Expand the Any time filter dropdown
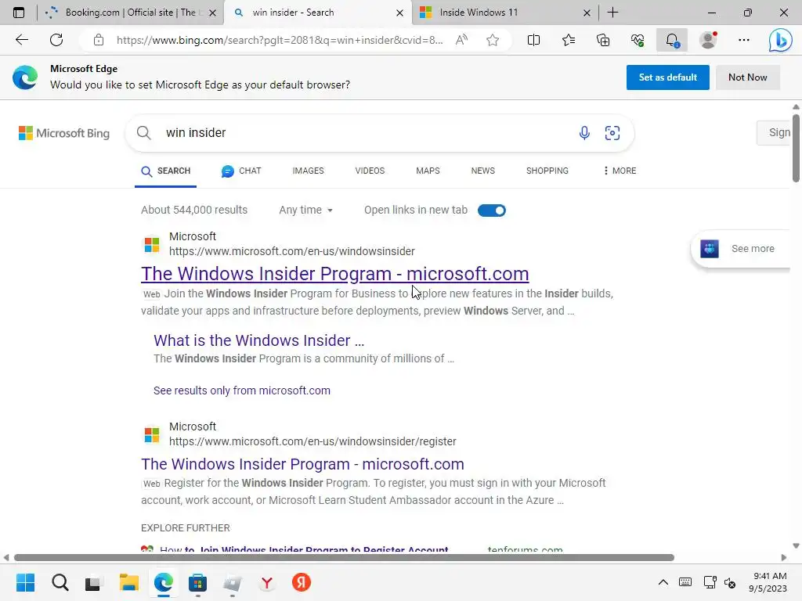 click(x=306, y=210)
